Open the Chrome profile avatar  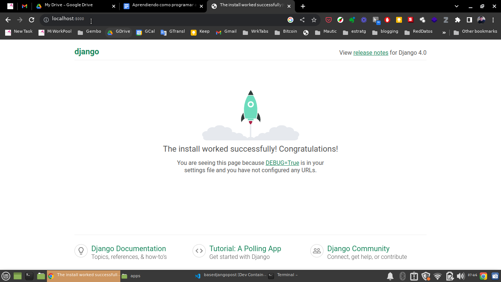482,20
